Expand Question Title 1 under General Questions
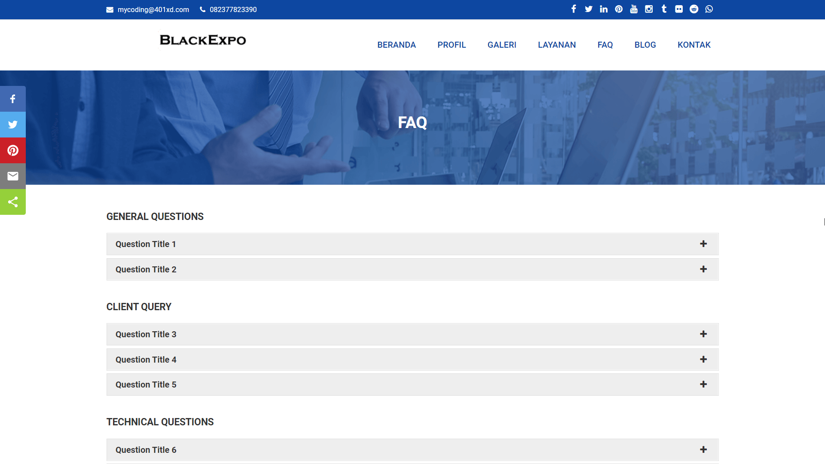The image size is (825, 464). click(x=412, y=244)
